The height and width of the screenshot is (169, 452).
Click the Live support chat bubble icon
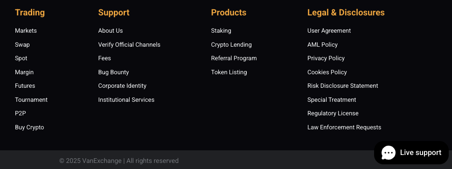click(x=388, y=153)
